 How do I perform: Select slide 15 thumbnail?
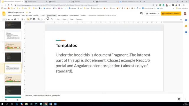[x=13, y=79]
